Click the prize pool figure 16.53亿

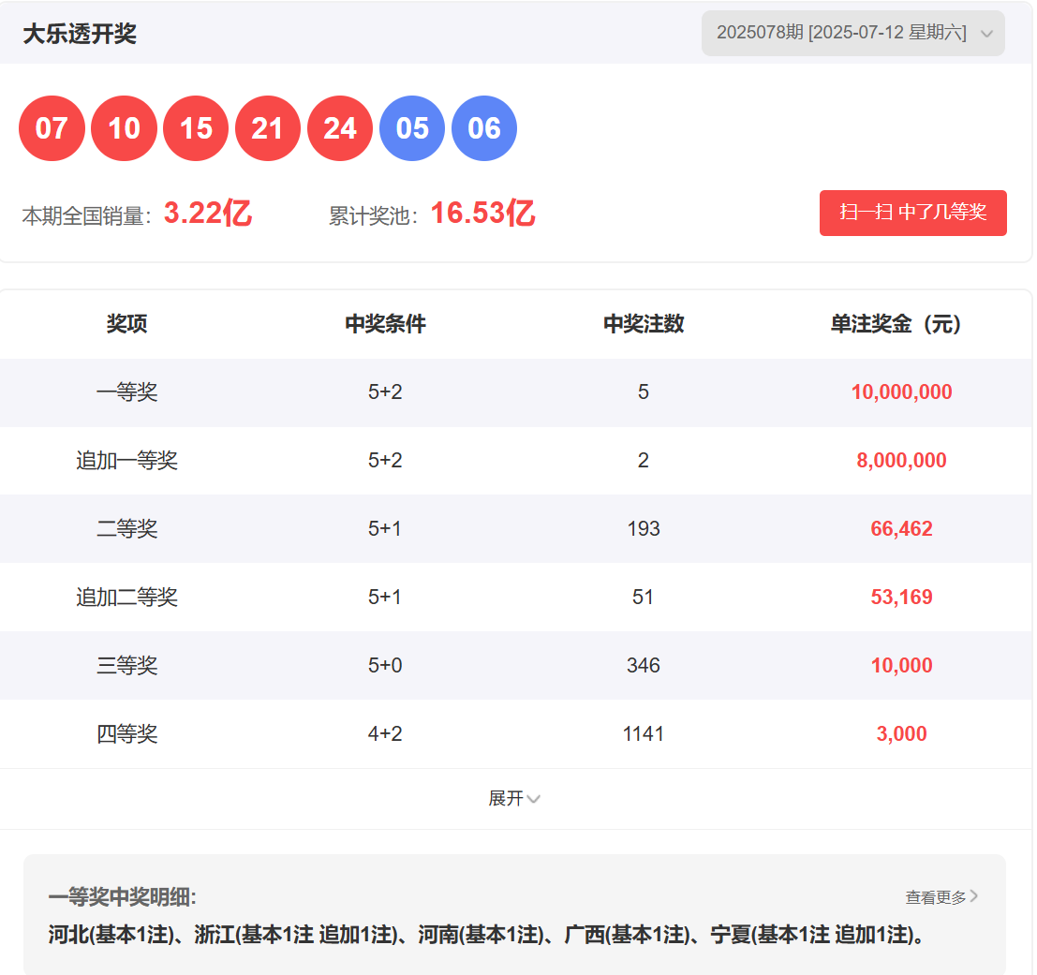pos(482,214)
